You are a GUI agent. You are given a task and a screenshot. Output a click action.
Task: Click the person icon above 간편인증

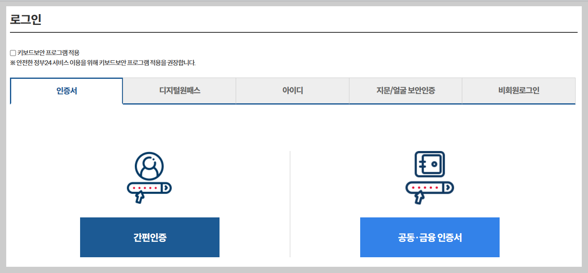point(149,177)
